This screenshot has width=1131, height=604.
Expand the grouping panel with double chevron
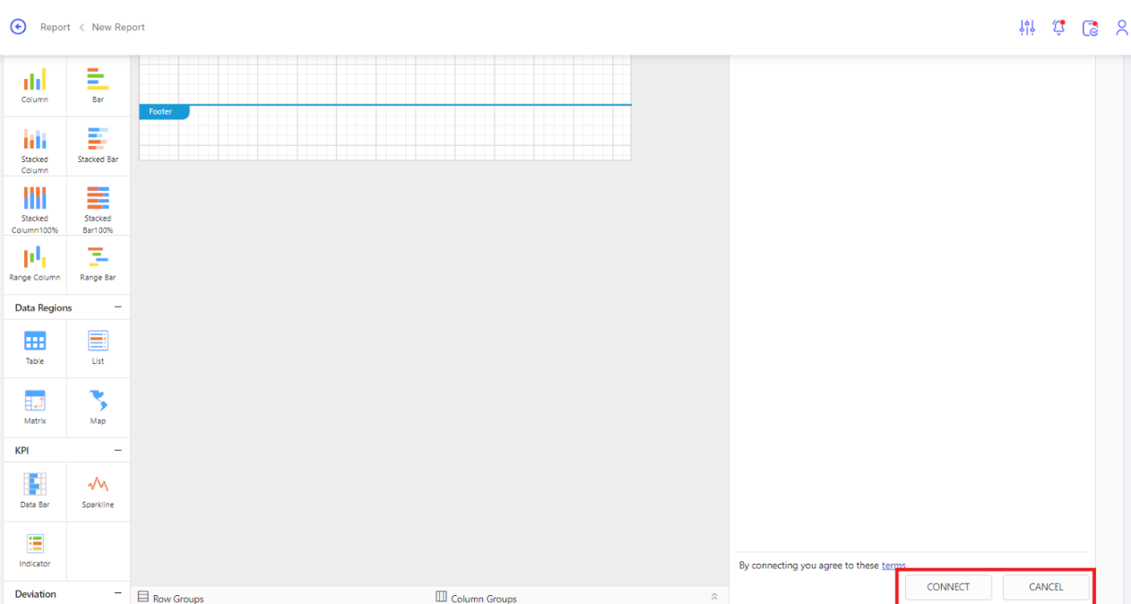714,597
